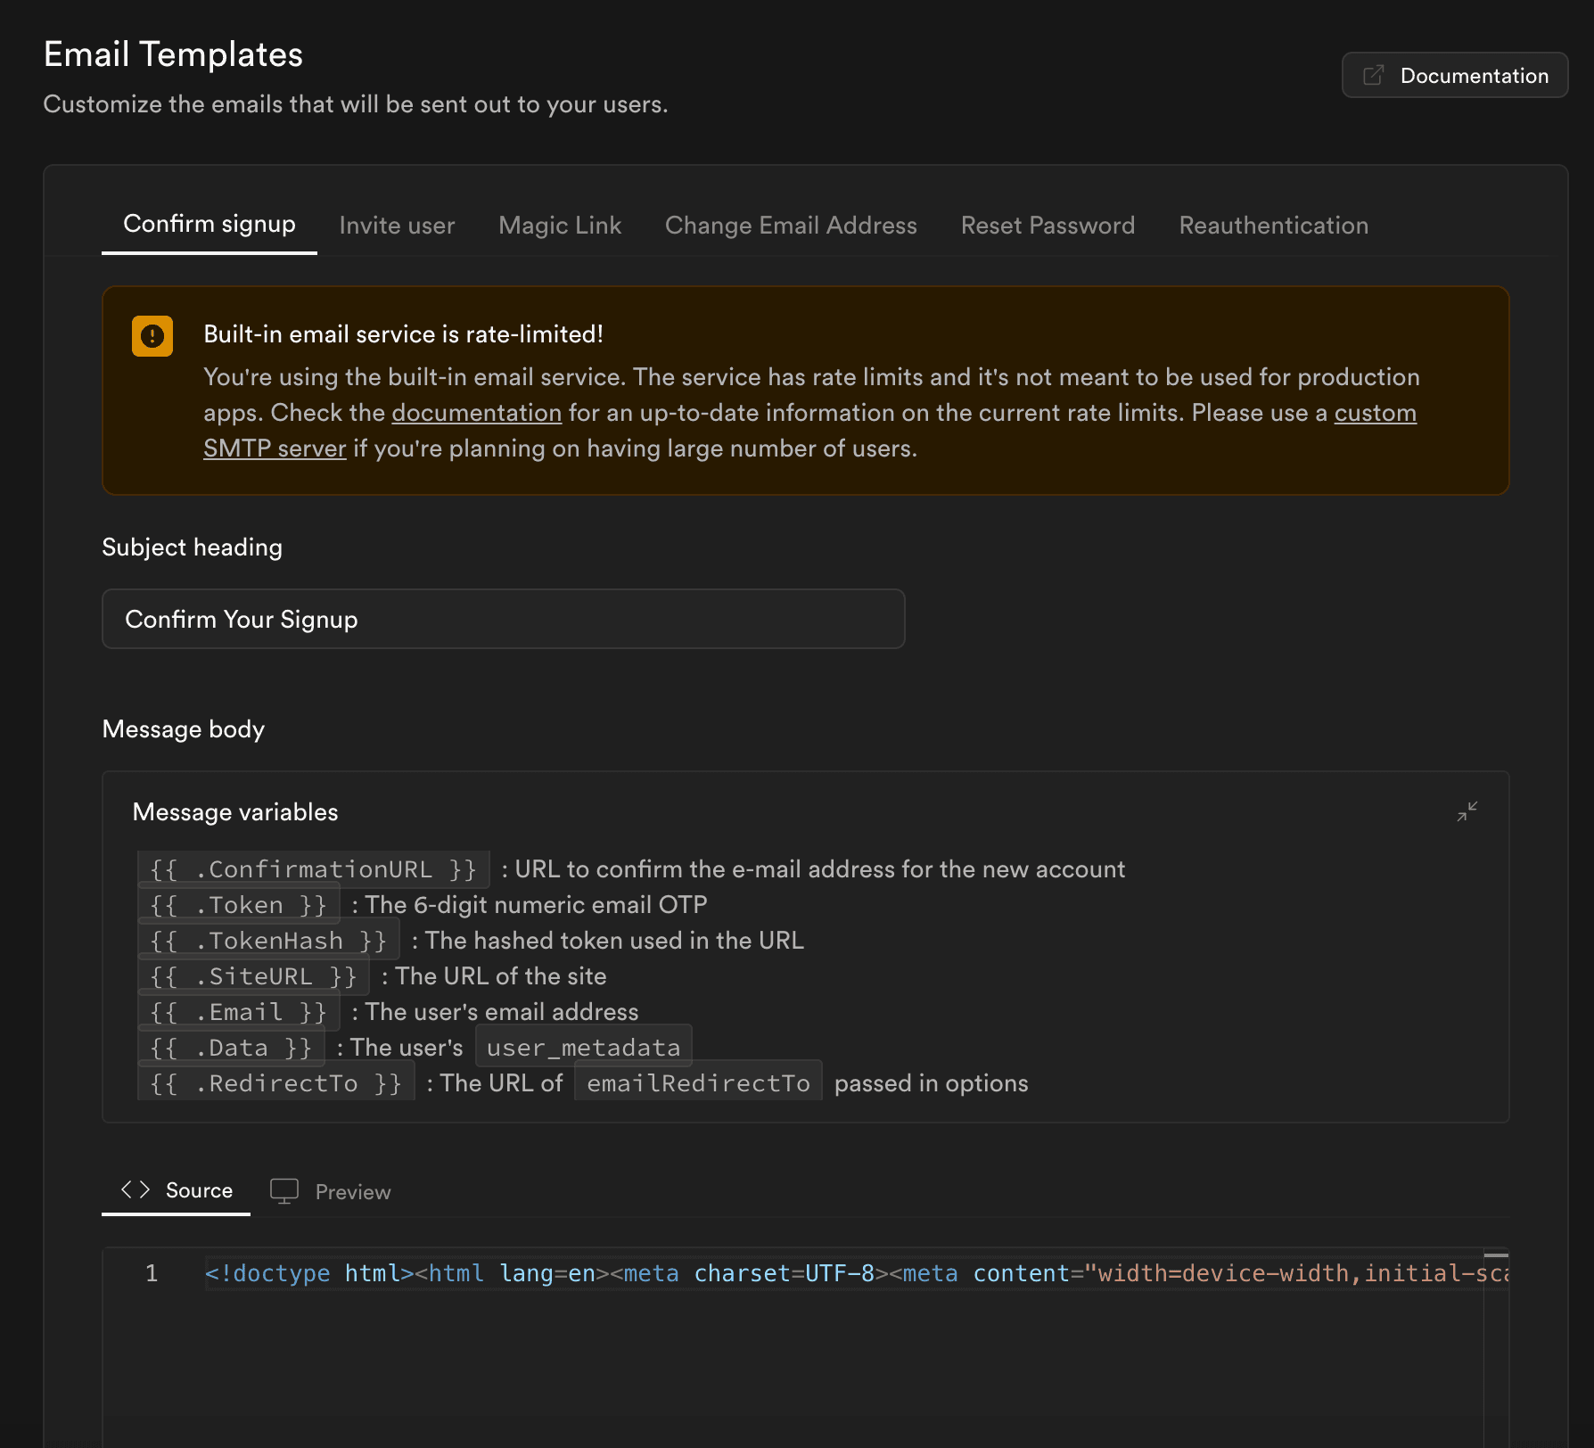Click the user_metadata code label
Viewport: 1594px width, 1448px height.
point(583,1048)
